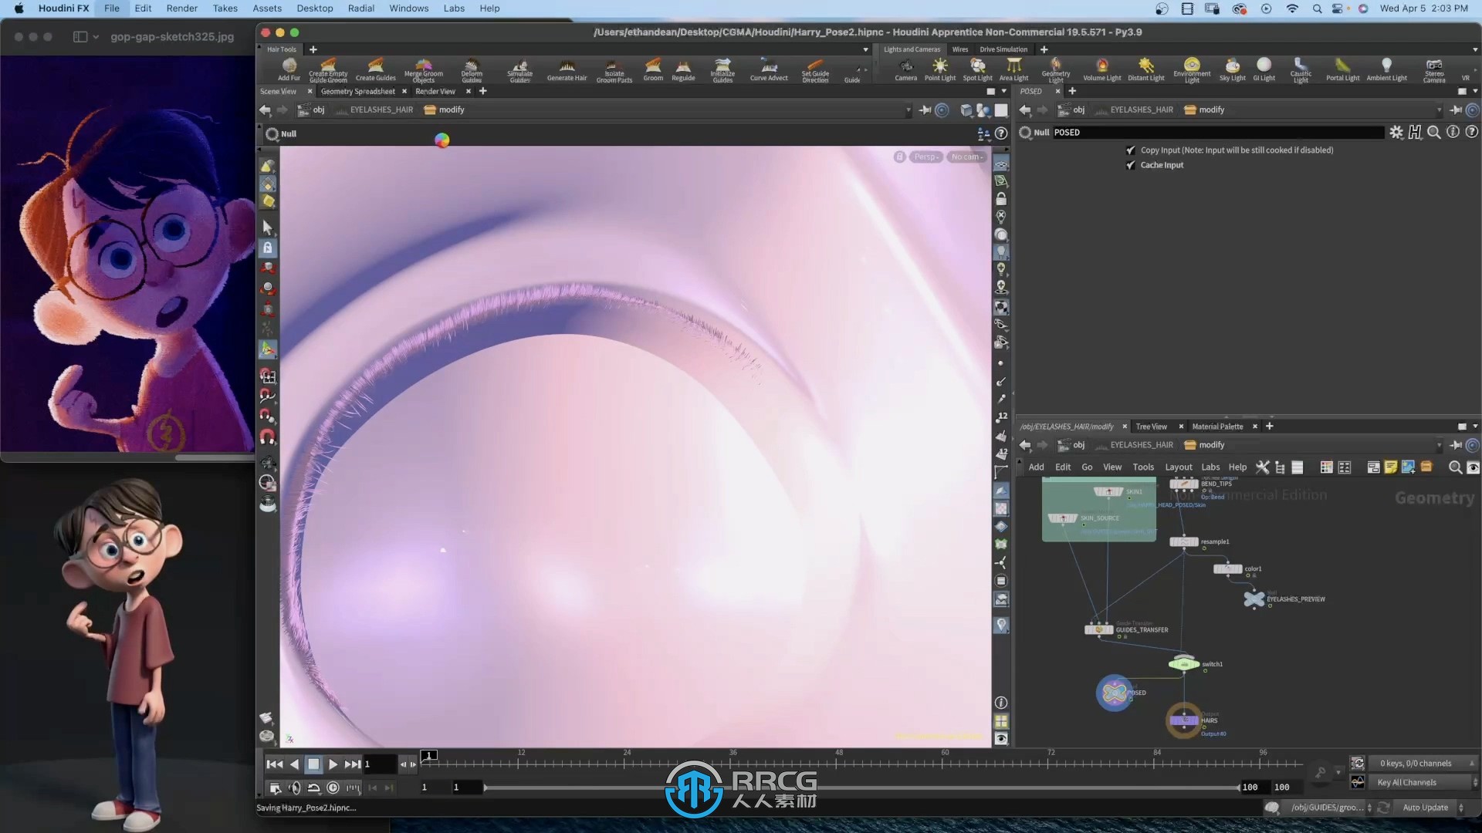Click the parameter pane search magnifier
1482x833 pixels.
click(x=1433, y=133)
